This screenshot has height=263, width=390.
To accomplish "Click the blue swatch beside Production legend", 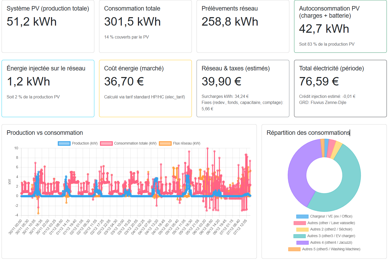I will click(x=64, y=143).
